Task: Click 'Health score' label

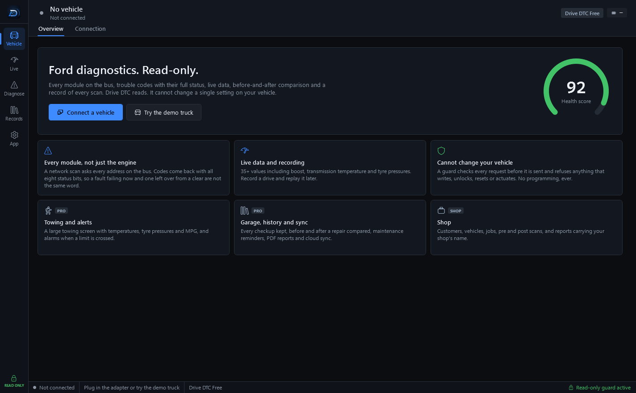Action: pos(576,101)
